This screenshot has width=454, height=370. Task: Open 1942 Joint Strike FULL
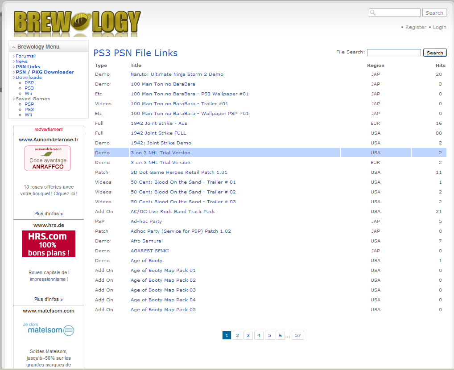click(x=158, y=133)
